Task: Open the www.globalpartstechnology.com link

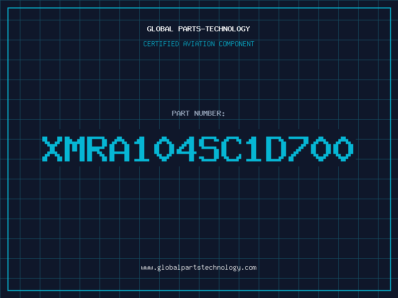Action: point(199,268)
